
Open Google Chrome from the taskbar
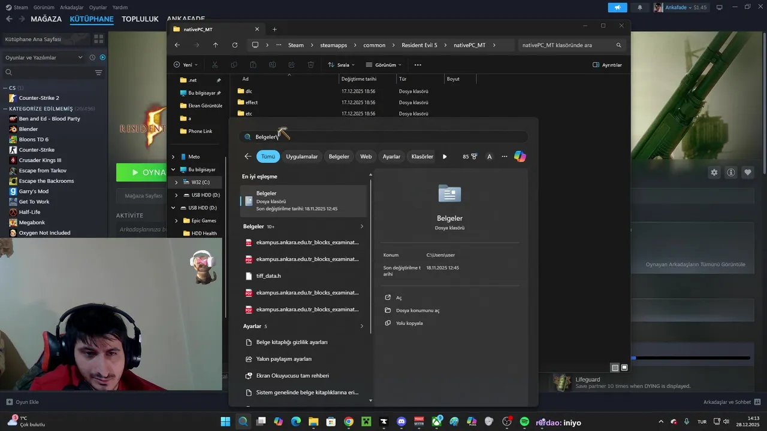[349, 422]
